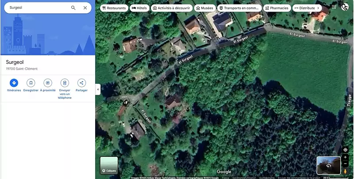Open the Google apps grid

334,7
